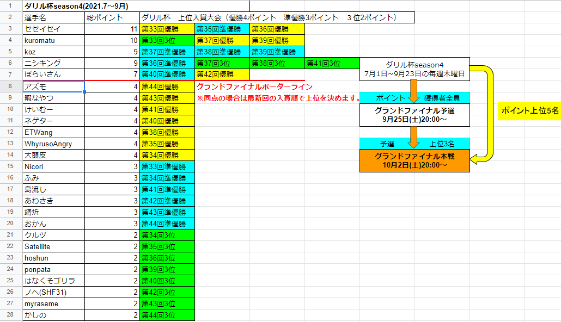Select row header 15
561x322 pixels.
coord(10,166)
